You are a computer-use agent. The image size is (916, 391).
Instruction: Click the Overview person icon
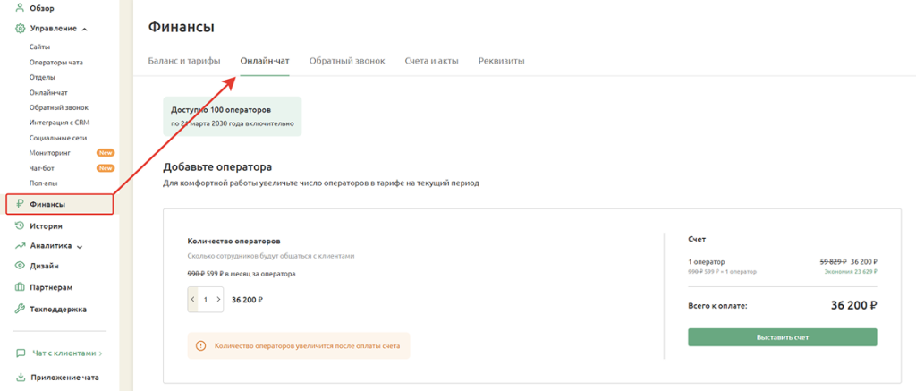pos(20,8)
